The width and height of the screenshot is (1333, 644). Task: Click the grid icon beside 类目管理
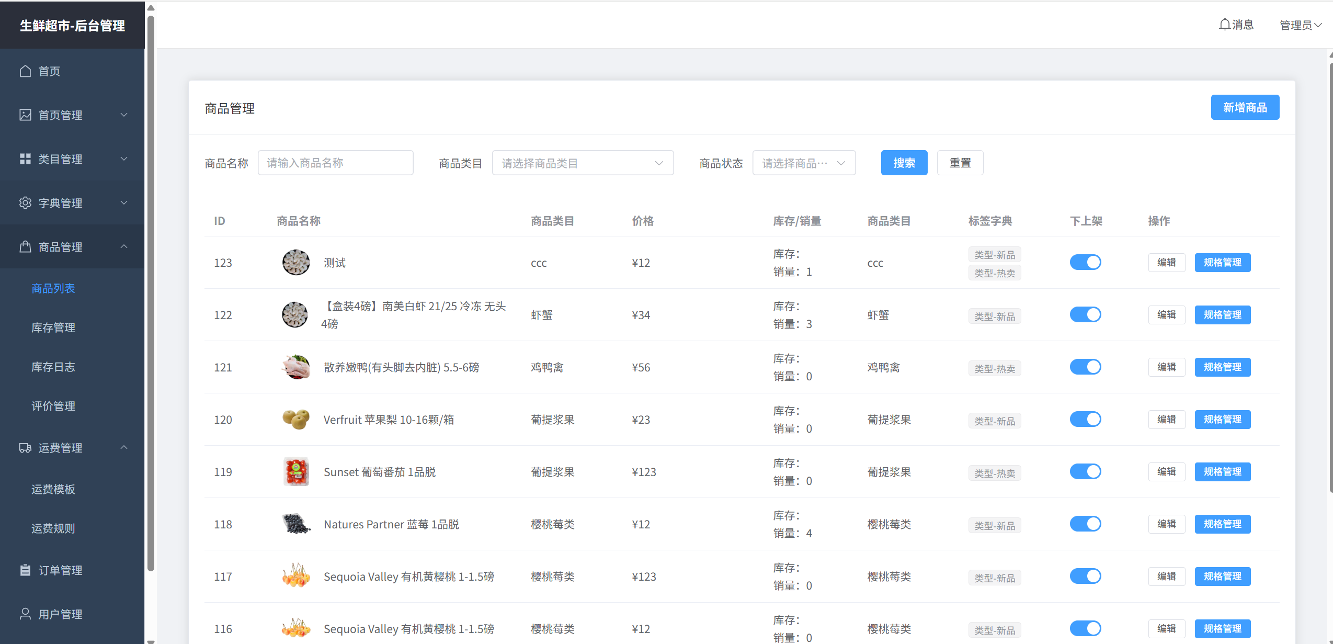click(25, 159)
